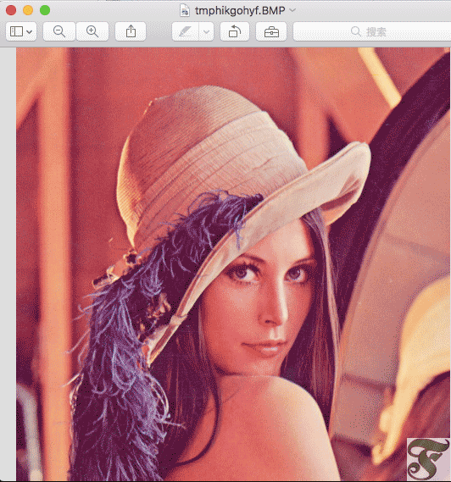Click the BMP document icon in title bar
Image resolution: width=451 pixels, height=482 pixels.
(185, 10)
